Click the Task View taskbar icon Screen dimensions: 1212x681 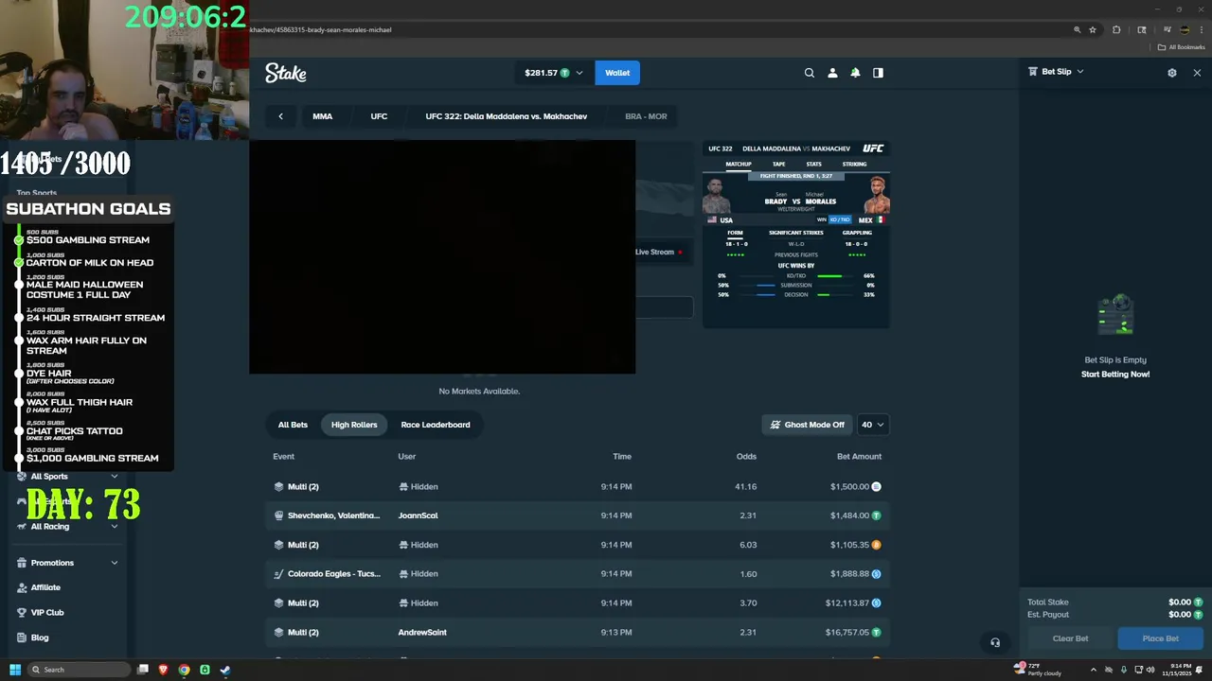(143, 670)
